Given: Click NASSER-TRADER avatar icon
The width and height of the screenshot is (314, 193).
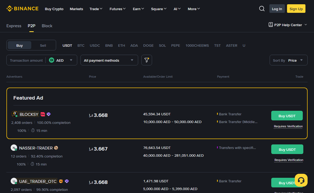Looking at the screenshot, I should pyautogui.click(x=14, y=148).
